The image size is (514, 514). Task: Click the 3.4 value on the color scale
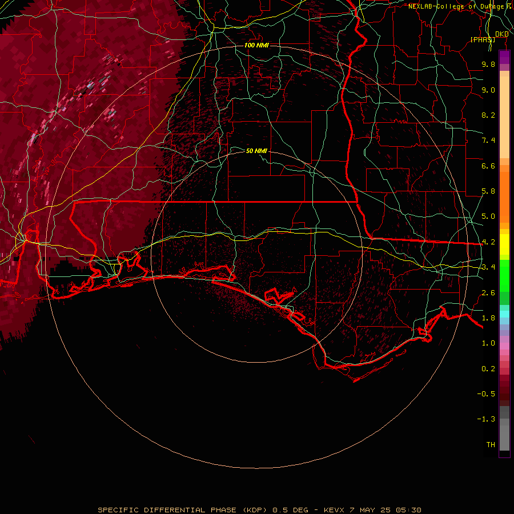pos(488,267)
